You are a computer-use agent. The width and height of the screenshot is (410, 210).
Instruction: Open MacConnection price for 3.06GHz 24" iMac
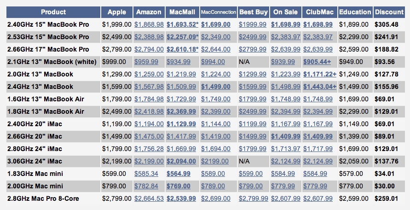pyautogui.click(x=215, y=161)
